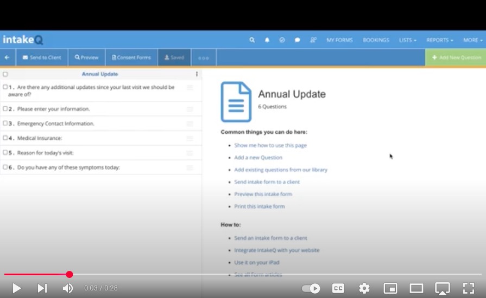Open 'Use it on your iPad' link
486x298 pixels.
pos(257,262)
